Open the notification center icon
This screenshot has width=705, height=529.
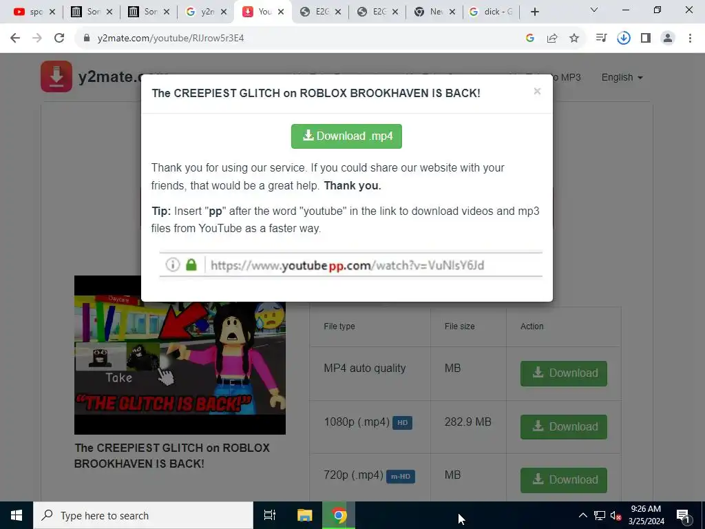(x=684, y=515)
